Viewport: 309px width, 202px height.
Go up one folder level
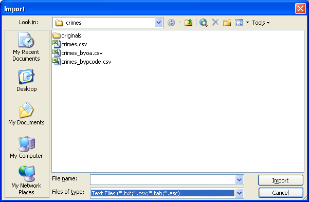point(188,23)
